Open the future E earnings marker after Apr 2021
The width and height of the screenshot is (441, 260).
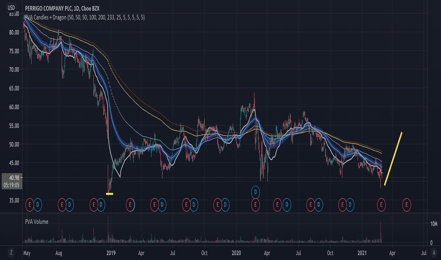point(406,205)
